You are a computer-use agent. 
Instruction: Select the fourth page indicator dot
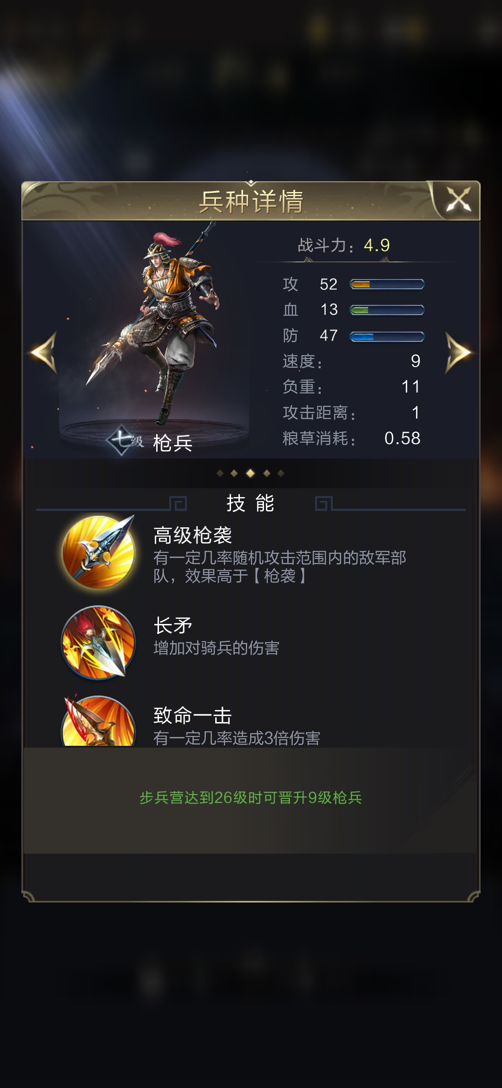[267, 473]
